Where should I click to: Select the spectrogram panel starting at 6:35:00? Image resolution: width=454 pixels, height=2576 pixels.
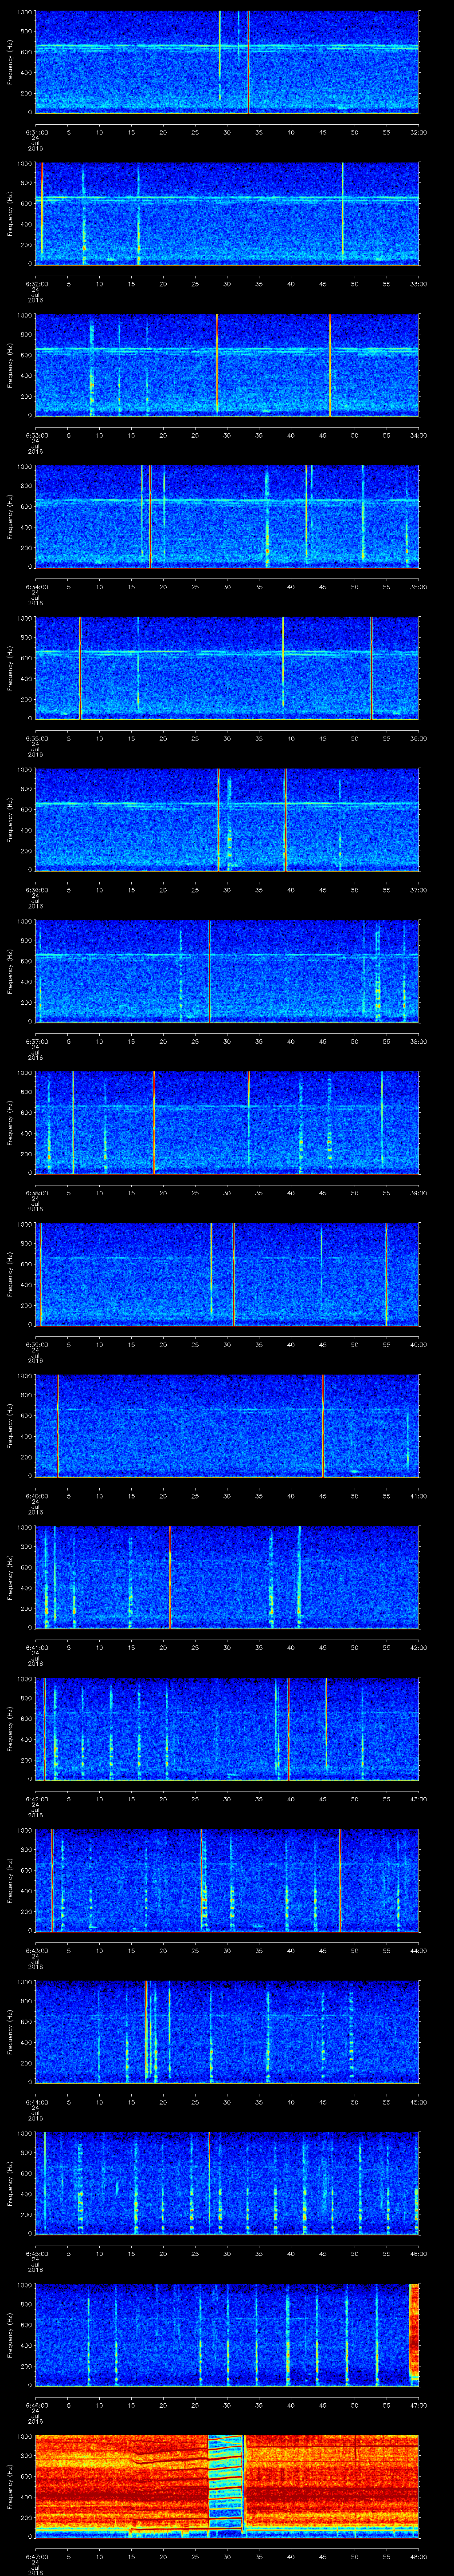pyautogui.click(x=227, y=668)
